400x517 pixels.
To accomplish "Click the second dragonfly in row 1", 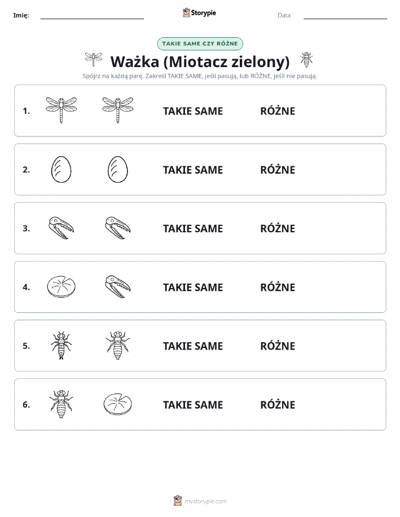I will click(118, 110).
